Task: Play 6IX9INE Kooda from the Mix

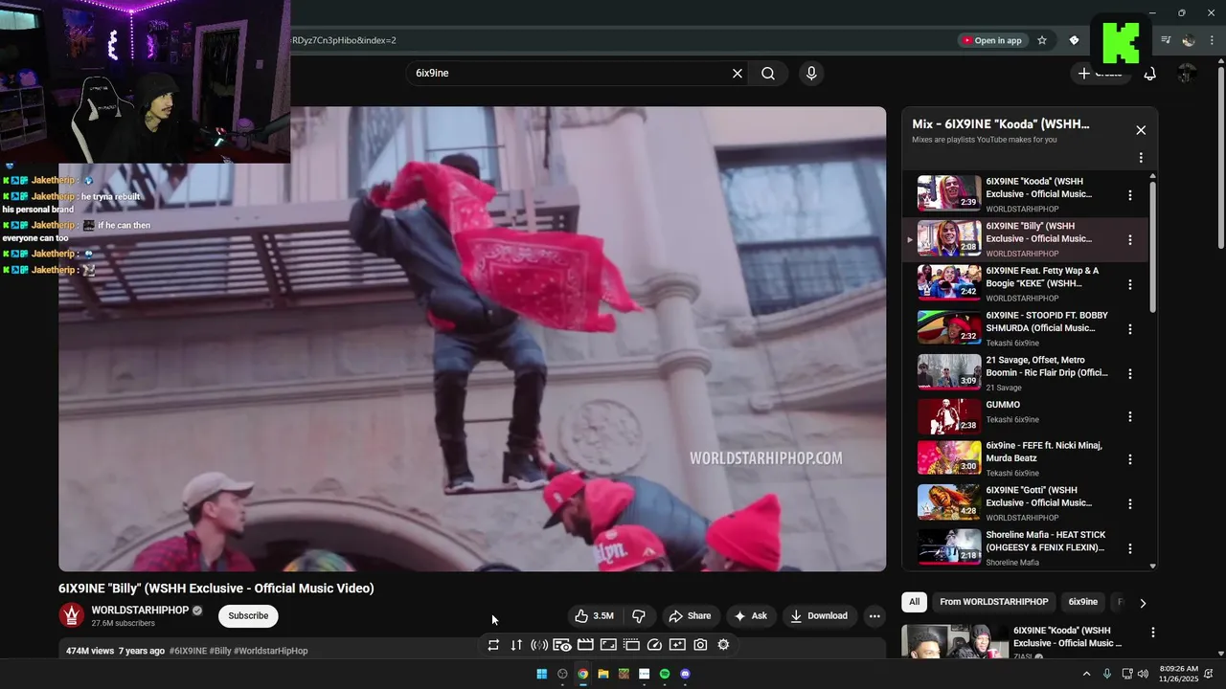Action: pos(1025,194)
